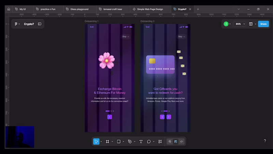This screenshot has height=154, width=273.
Task: Select the Pen tool
Action: pyautogui.click(x=130, y=141)
